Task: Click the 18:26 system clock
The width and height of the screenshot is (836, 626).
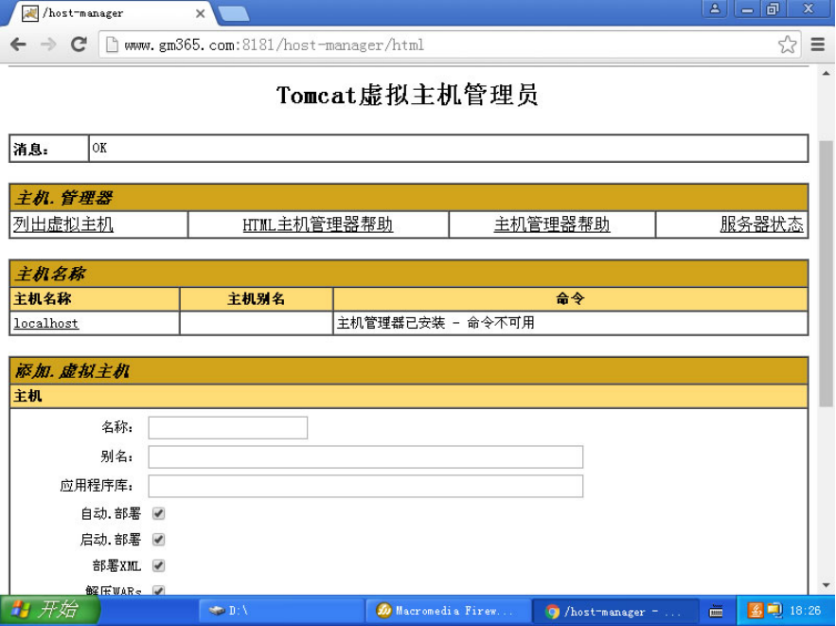Action: click(805, 611)
